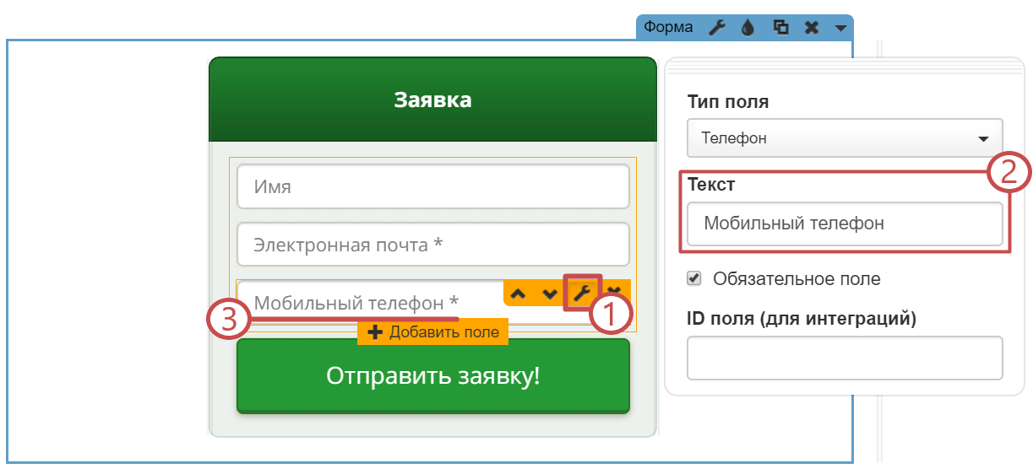Expand the Форма toolbar dropdown arrow

[840, 28]
